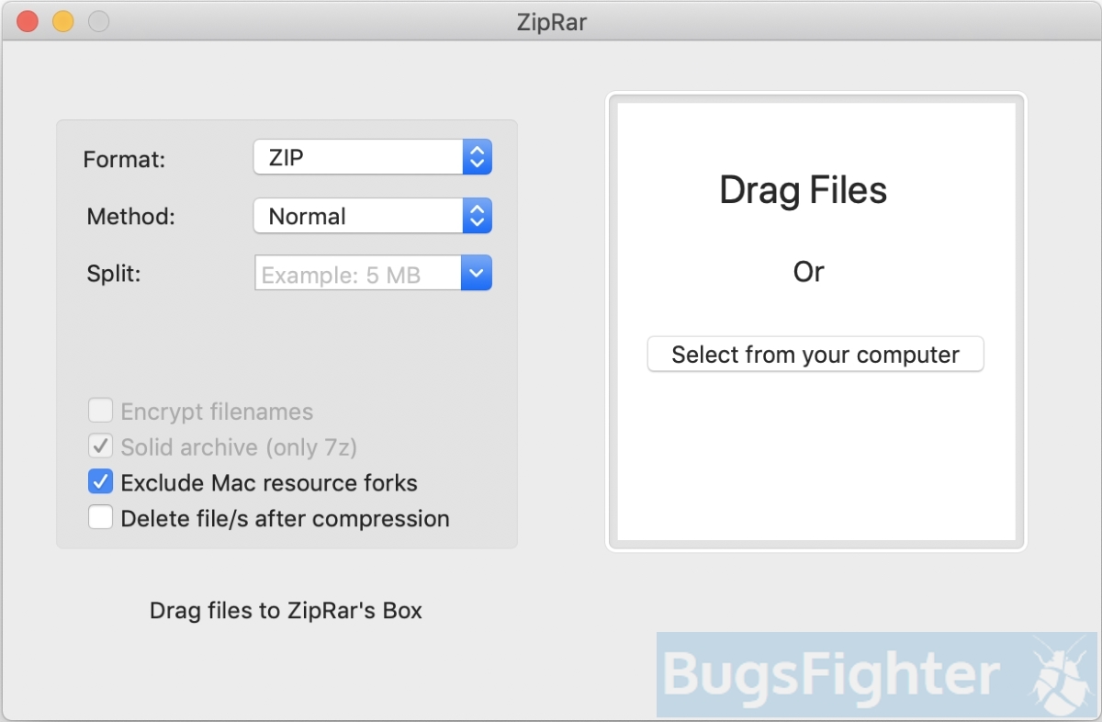Click the red close window button
The width and height of the screenshot is (1102, 722).
coord(28,21)
